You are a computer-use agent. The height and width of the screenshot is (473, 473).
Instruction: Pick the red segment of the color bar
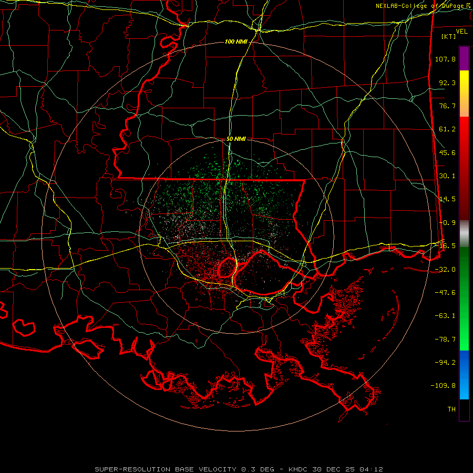tap(464, 168)
